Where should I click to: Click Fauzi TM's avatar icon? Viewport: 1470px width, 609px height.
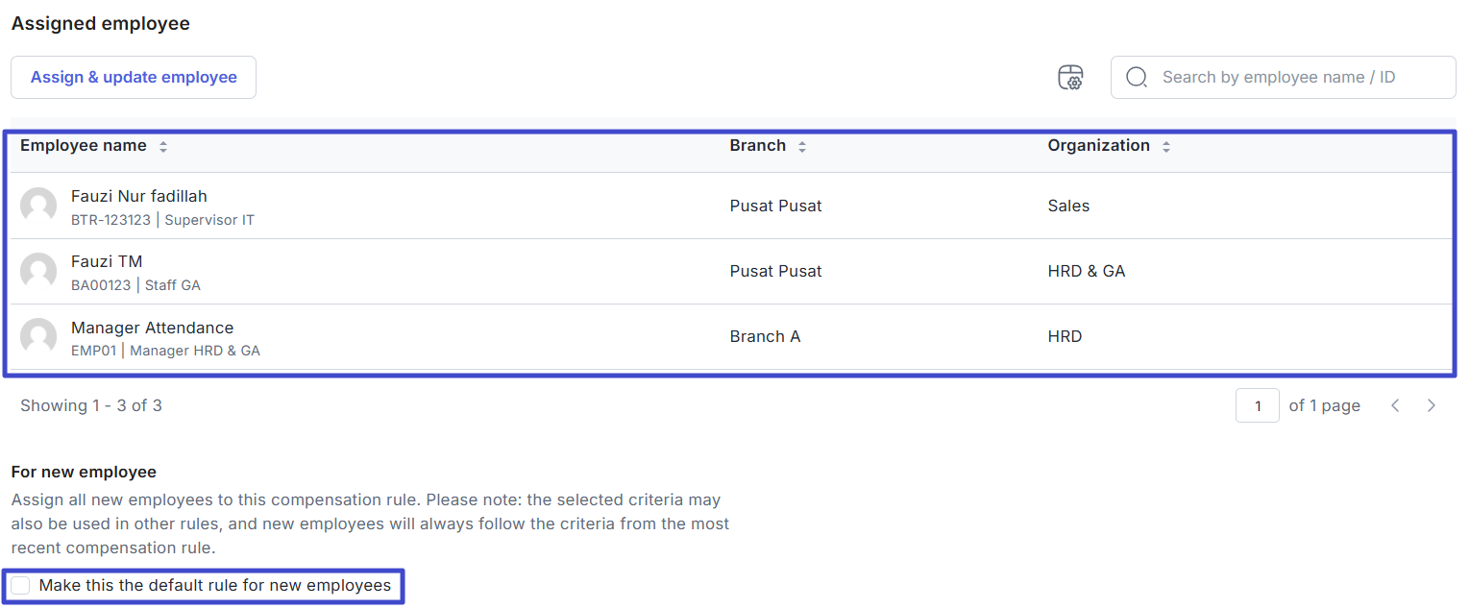pos(38,271)
